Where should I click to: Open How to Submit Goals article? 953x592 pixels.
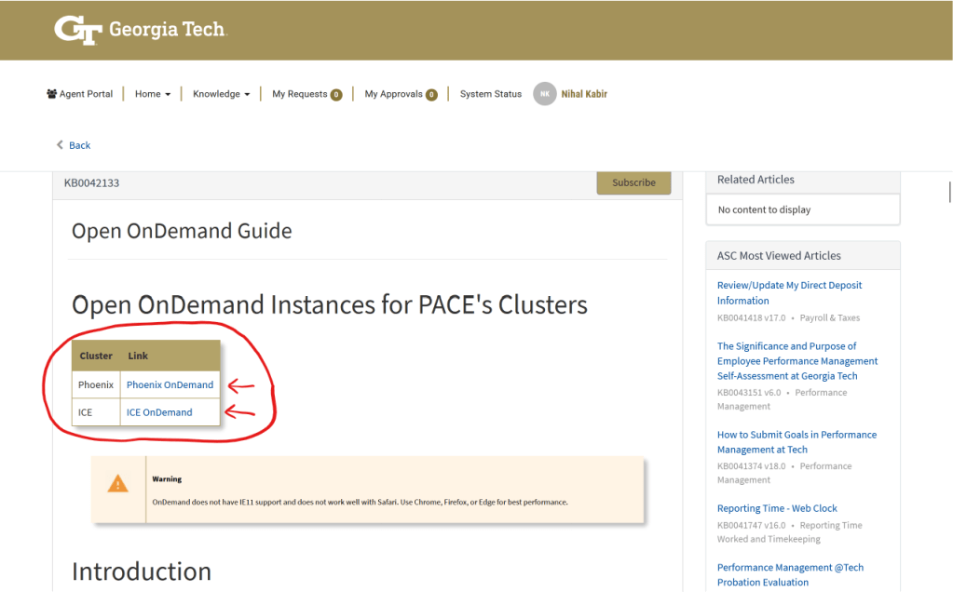tap(796, 442)
